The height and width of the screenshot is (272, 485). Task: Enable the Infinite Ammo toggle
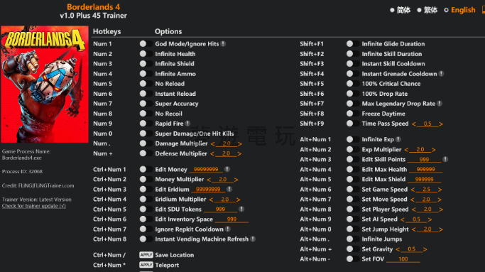click(x=146, y=74)
